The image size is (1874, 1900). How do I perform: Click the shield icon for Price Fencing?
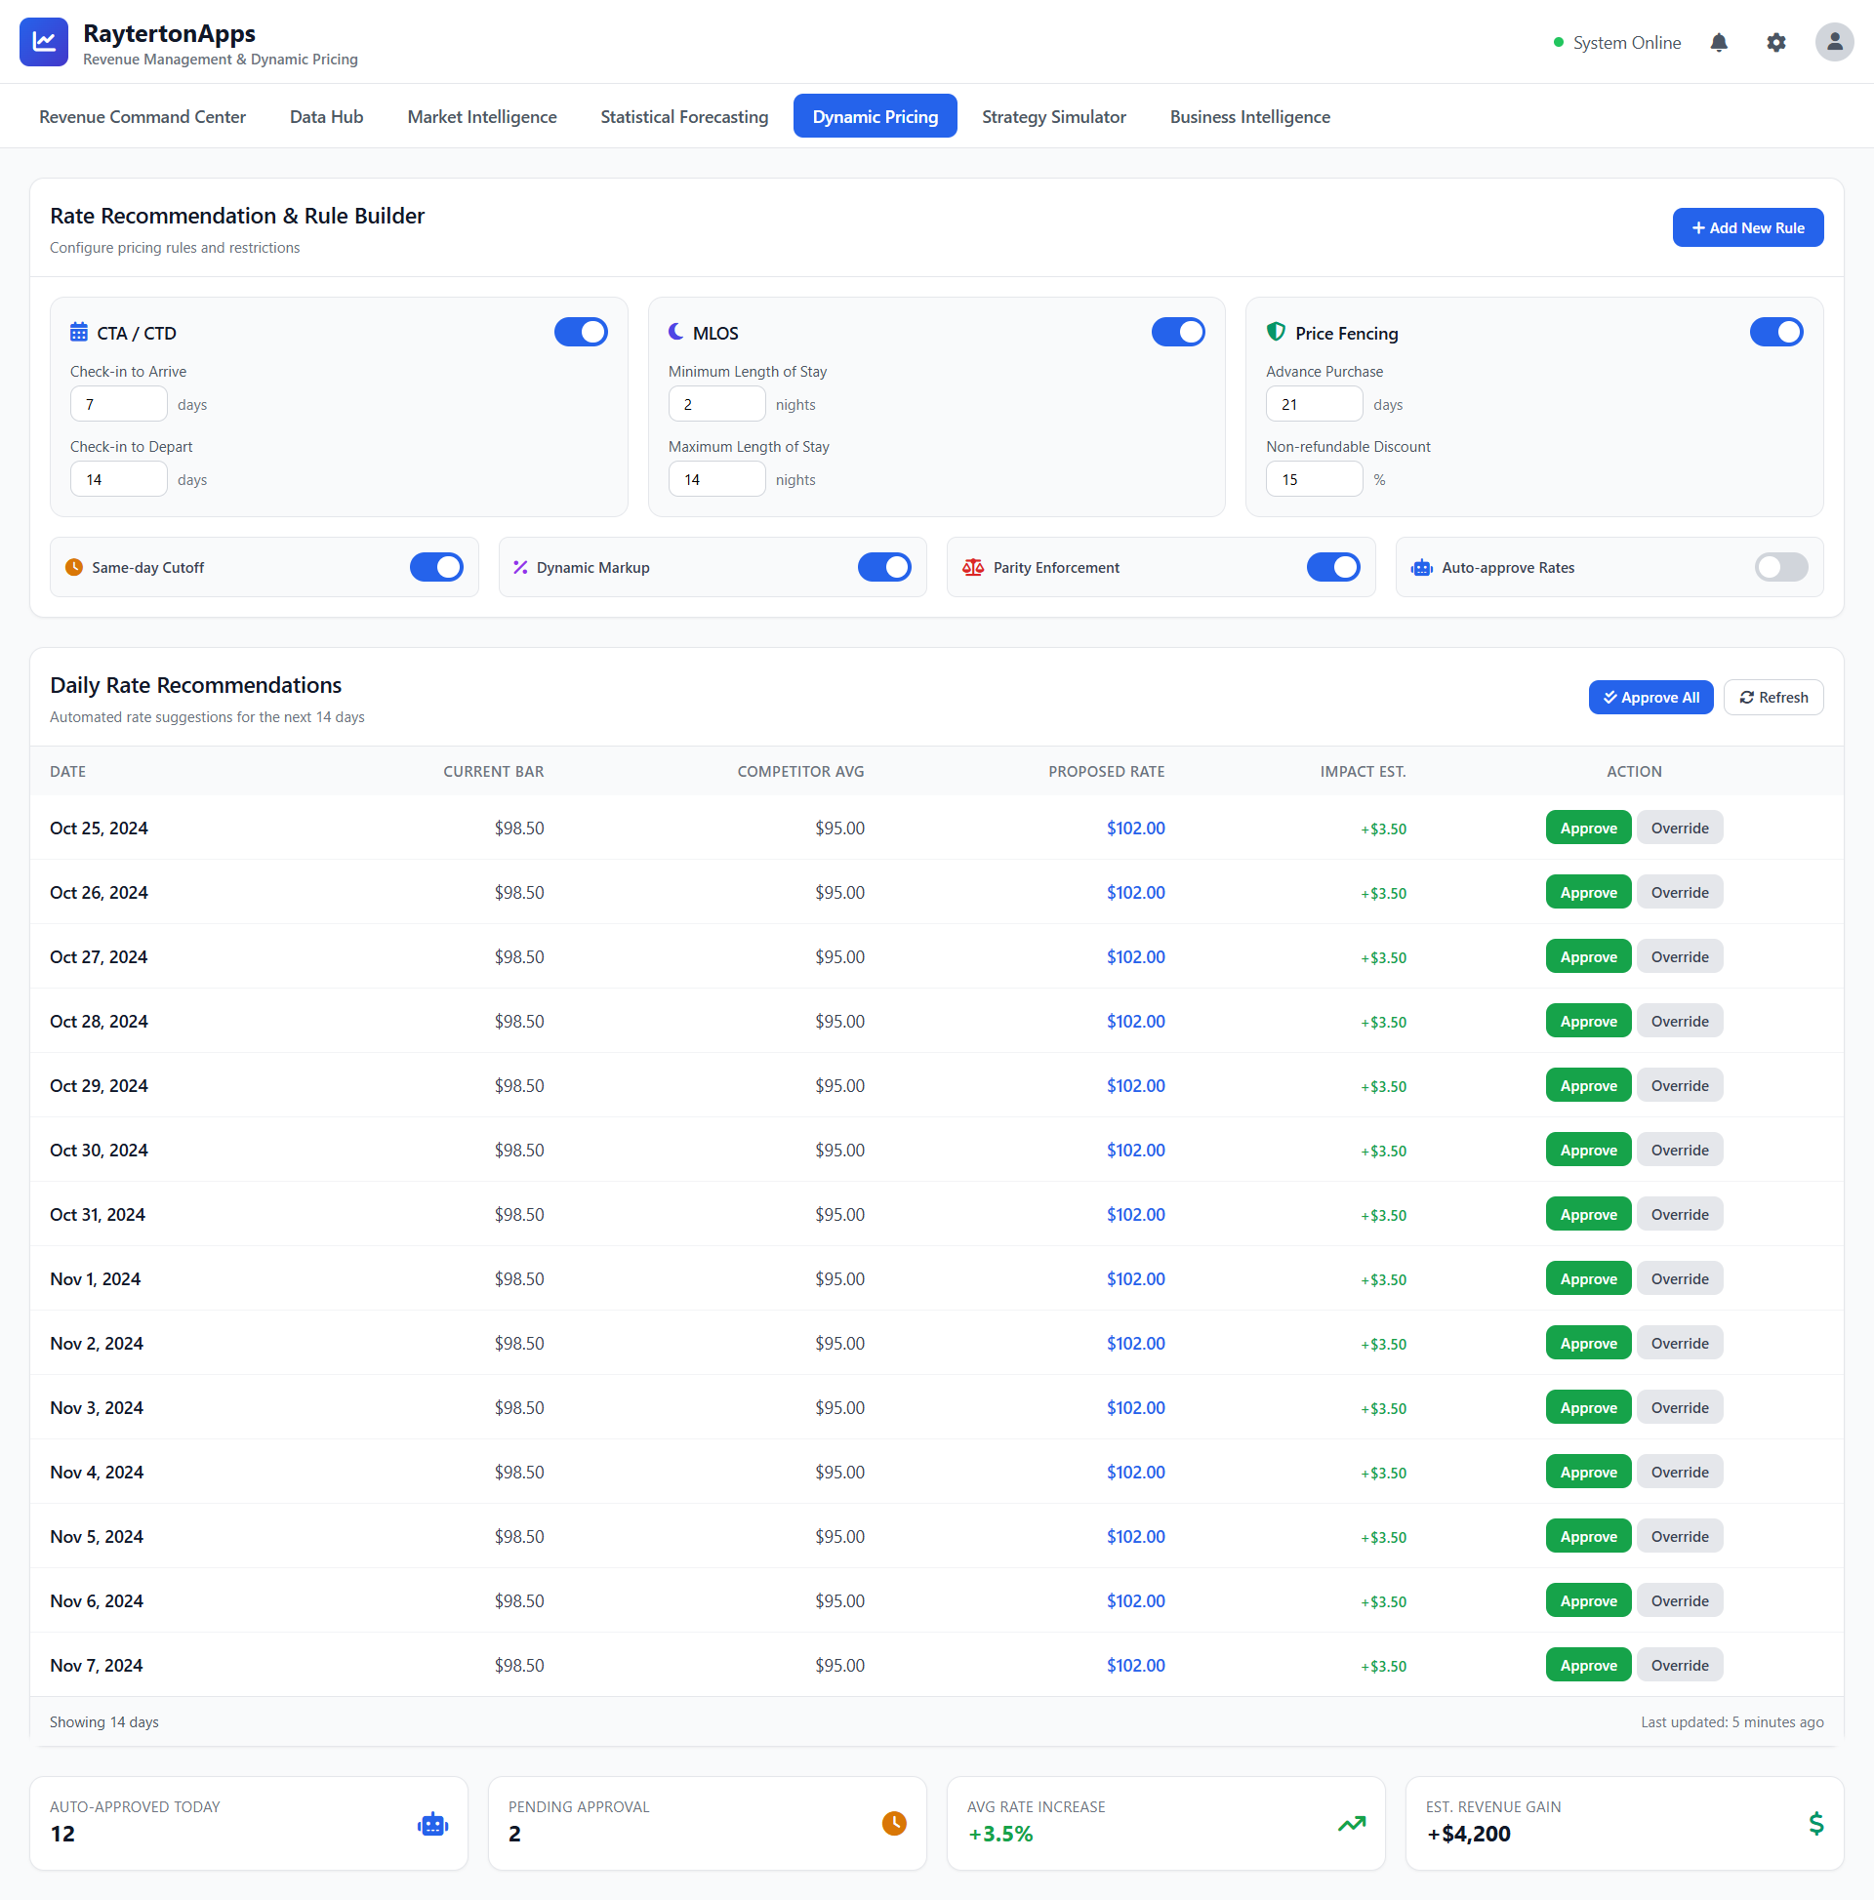coord(1276,333)
